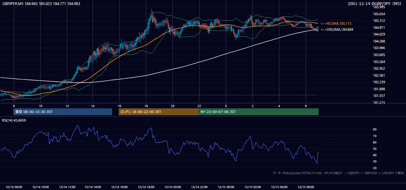Click the 12/14 18:00 bottom time label

tap(146, 187)
